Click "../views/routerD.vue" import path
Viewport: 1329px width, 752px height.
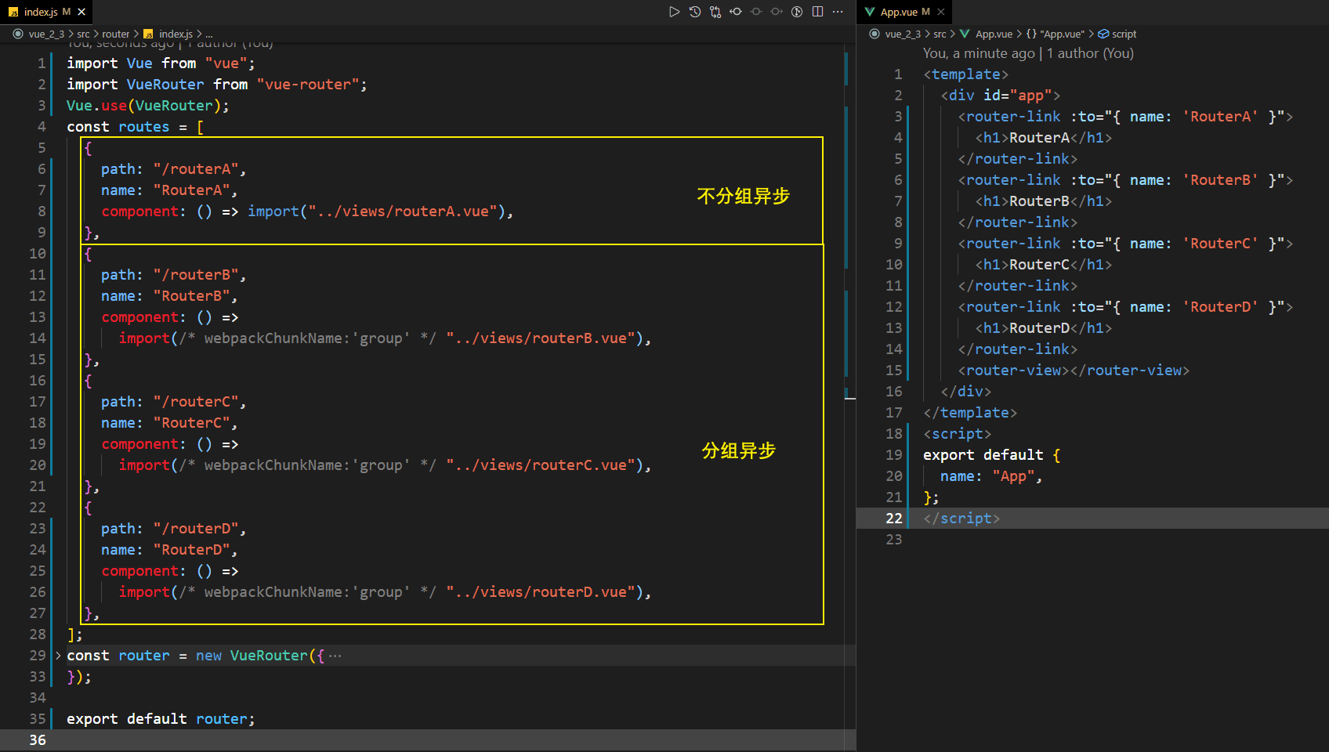coord(540,591)
